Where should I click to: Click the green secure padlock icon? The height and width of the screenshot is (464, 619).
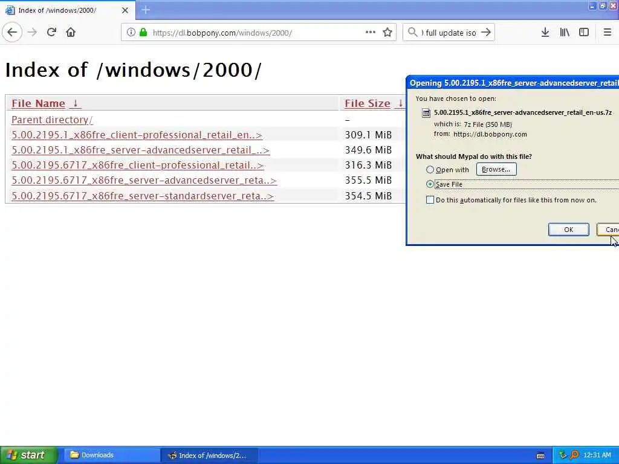pos(143,33)
